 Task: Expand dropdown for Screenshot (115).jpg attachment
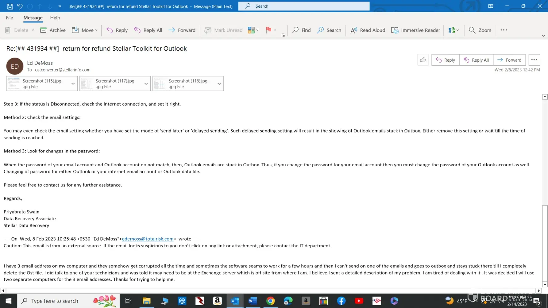point(73,83)
